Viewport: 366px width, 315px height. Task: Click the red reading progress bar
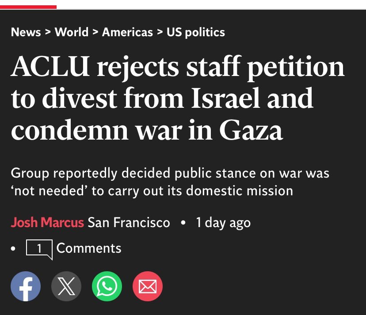28,7
